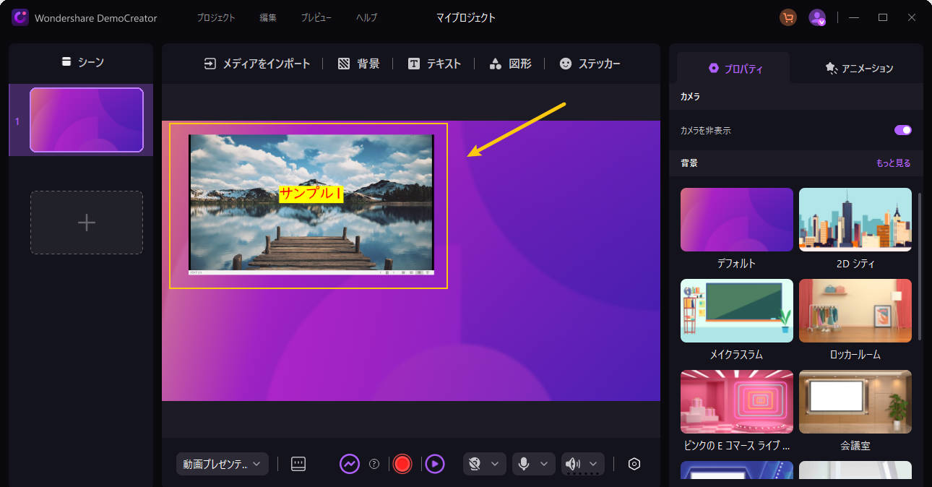Start recording with the red record button
932x487 pixels.
(402, 464)
